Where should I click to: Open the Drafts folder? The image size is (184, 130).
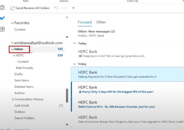(19, 74)
